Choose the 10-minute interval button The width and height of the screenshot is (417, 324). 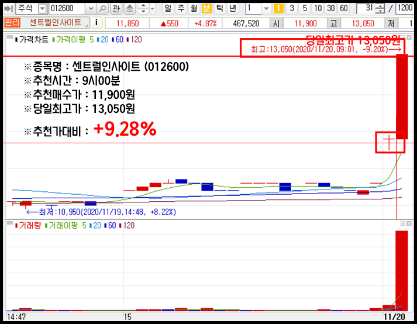(x=318, y=9)
